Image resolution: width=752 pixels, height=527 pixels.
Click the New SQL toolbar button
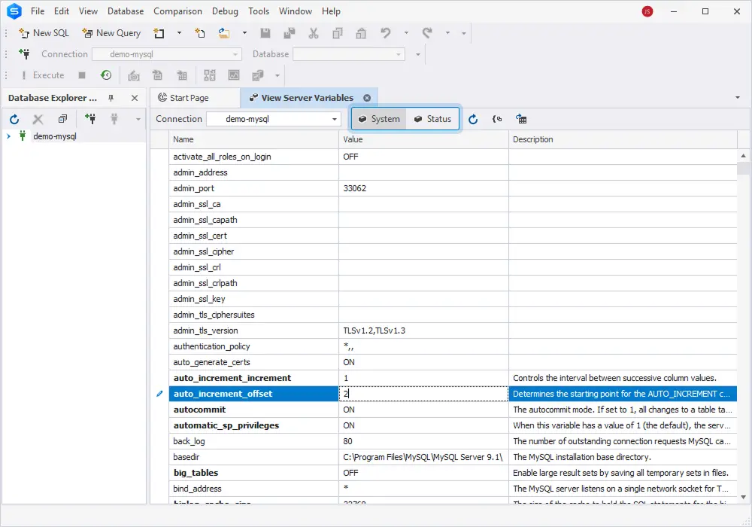click(x=44, y=33)
